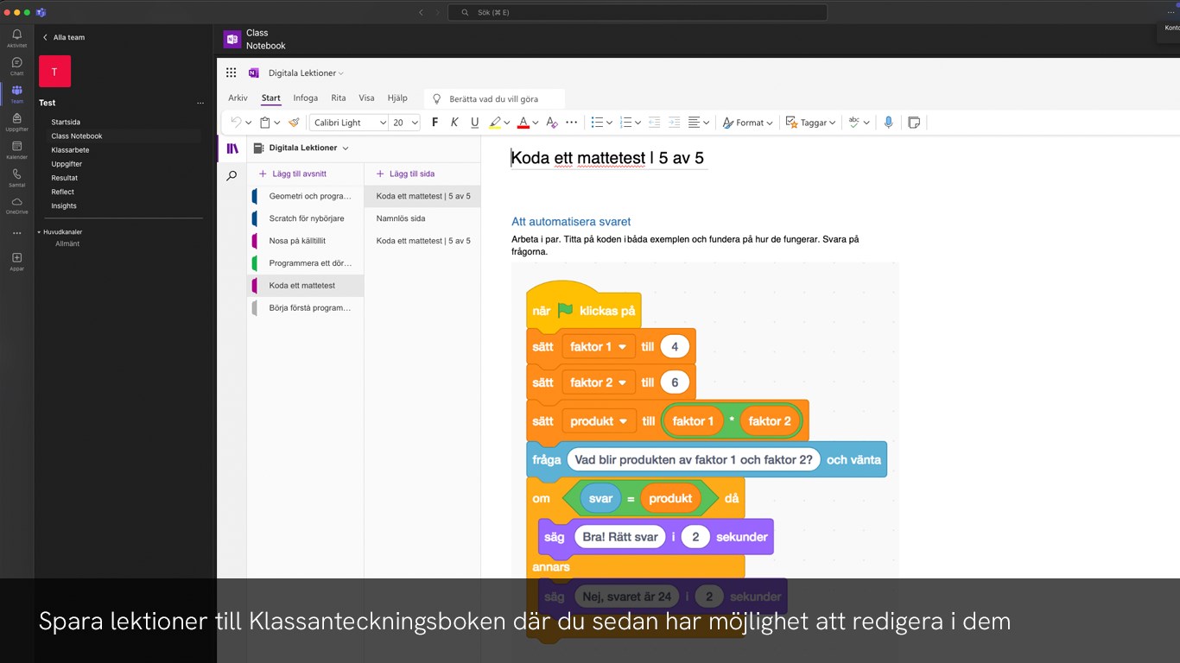The height and width of the screenshot is (663, 1180).
Task: Switch to the Start ribbon tab
Action: 270,98
